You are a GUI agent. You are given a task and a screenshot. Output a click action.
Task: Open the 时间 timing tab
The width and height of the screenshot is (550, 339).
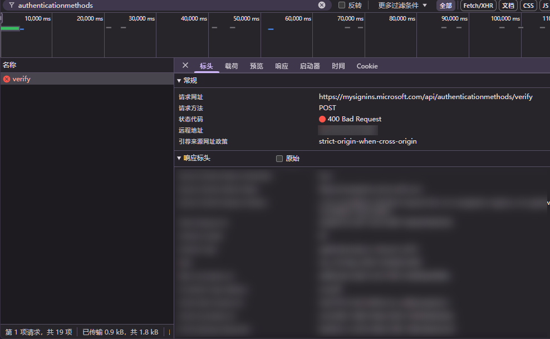coord(338,66)
